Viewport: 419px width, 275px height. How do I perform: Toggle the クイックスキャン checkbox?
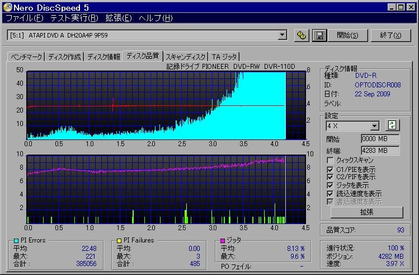click(x=330, y=160)
